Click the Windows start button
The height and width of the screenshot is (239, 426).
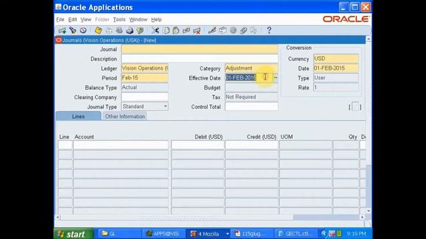[74, 234]
